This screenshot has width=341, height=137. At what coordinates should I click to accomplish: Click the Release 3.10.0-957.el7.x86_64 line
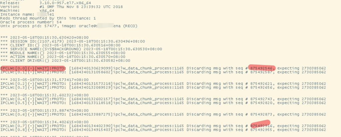pyautogui.click(x=45, y=3)
